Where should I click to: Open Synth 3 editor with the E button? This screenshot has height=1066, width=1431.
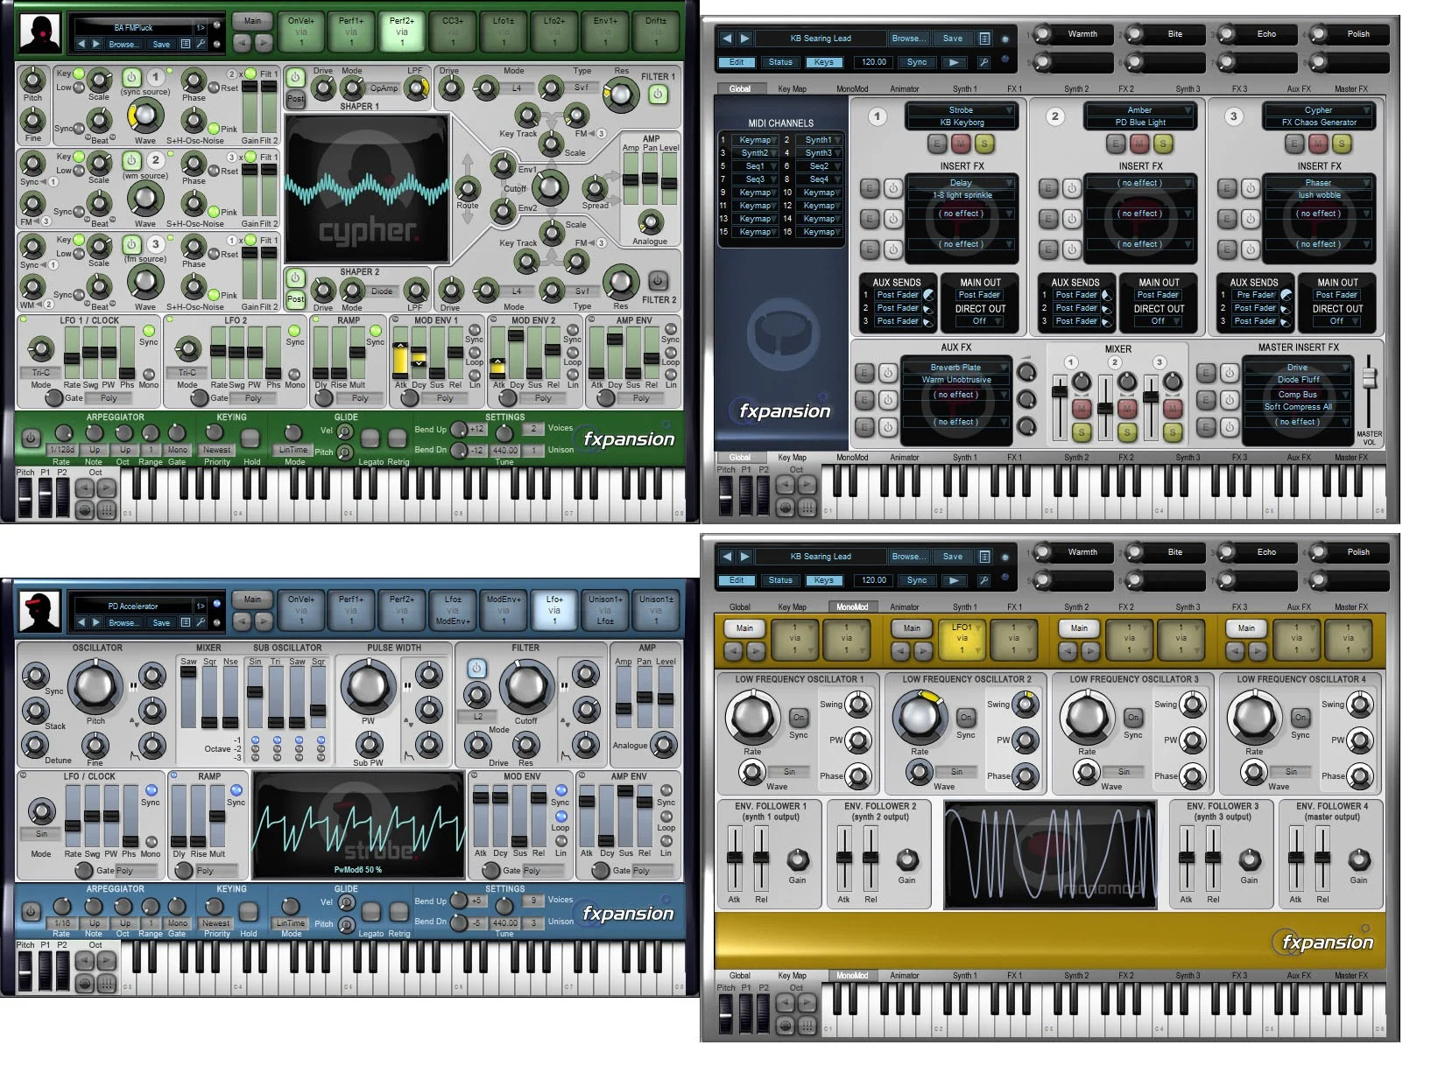pyautogui.click(x=1295, y=143)
